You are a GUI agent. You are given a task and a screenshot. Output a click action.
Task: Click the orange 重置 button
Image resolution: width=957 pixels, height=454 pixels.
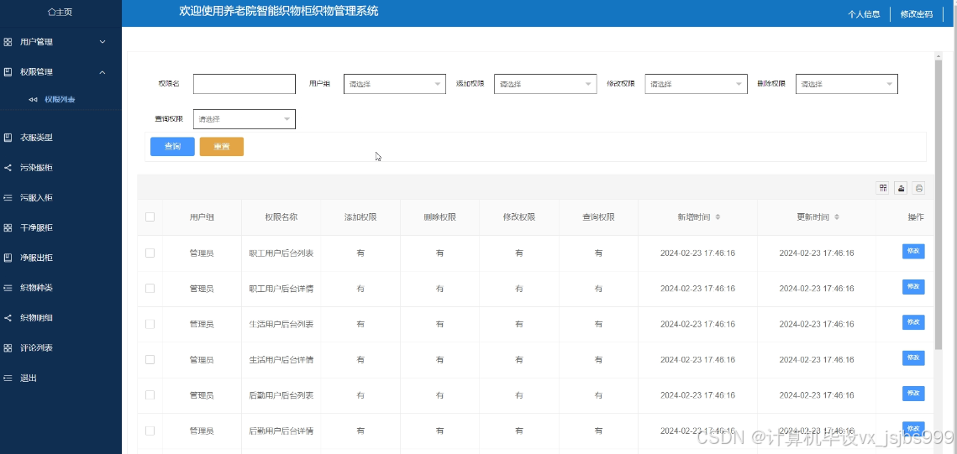[222, 146]
